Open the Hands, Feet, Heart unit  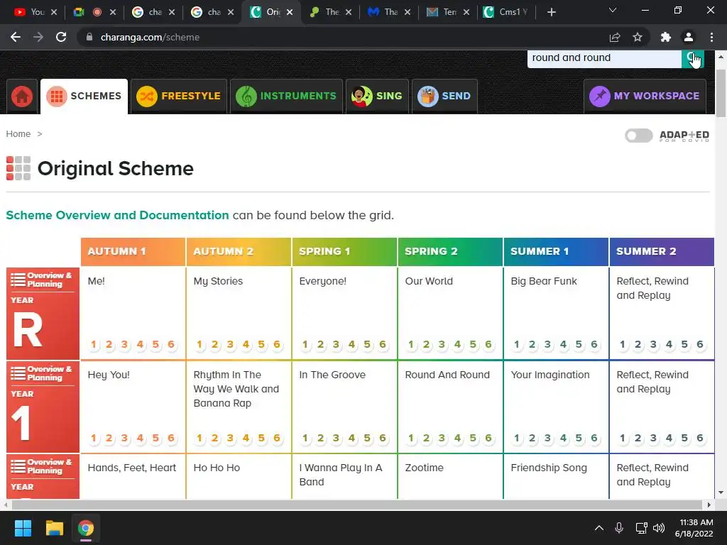131,468
